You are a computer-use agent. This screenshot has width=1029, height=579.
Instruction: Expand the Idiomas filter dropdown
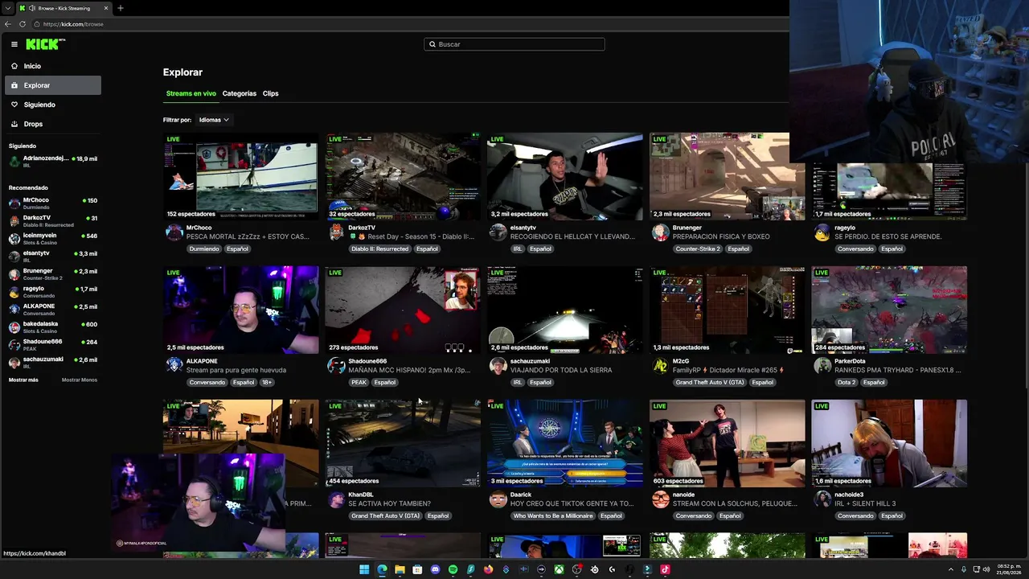[214, 120]
